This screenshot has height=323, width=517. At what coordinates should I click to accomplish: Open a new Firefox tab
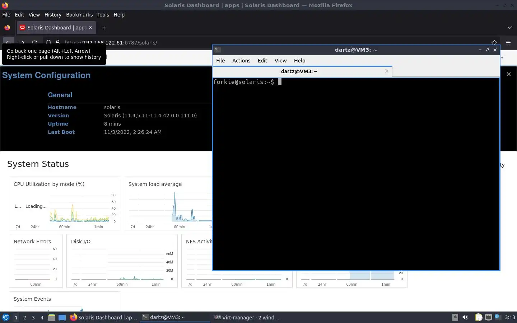[x=104, y=28]
